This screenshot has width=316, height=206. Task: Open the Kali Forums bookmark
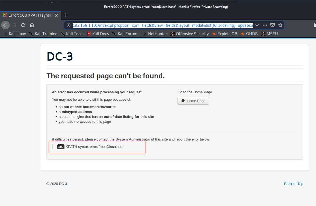point(126,34)
